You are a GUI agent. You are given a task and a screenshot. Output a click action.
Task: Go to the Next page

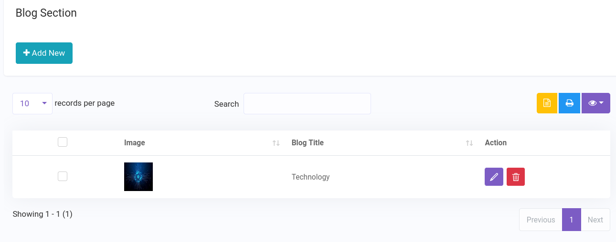pos(595,220)
